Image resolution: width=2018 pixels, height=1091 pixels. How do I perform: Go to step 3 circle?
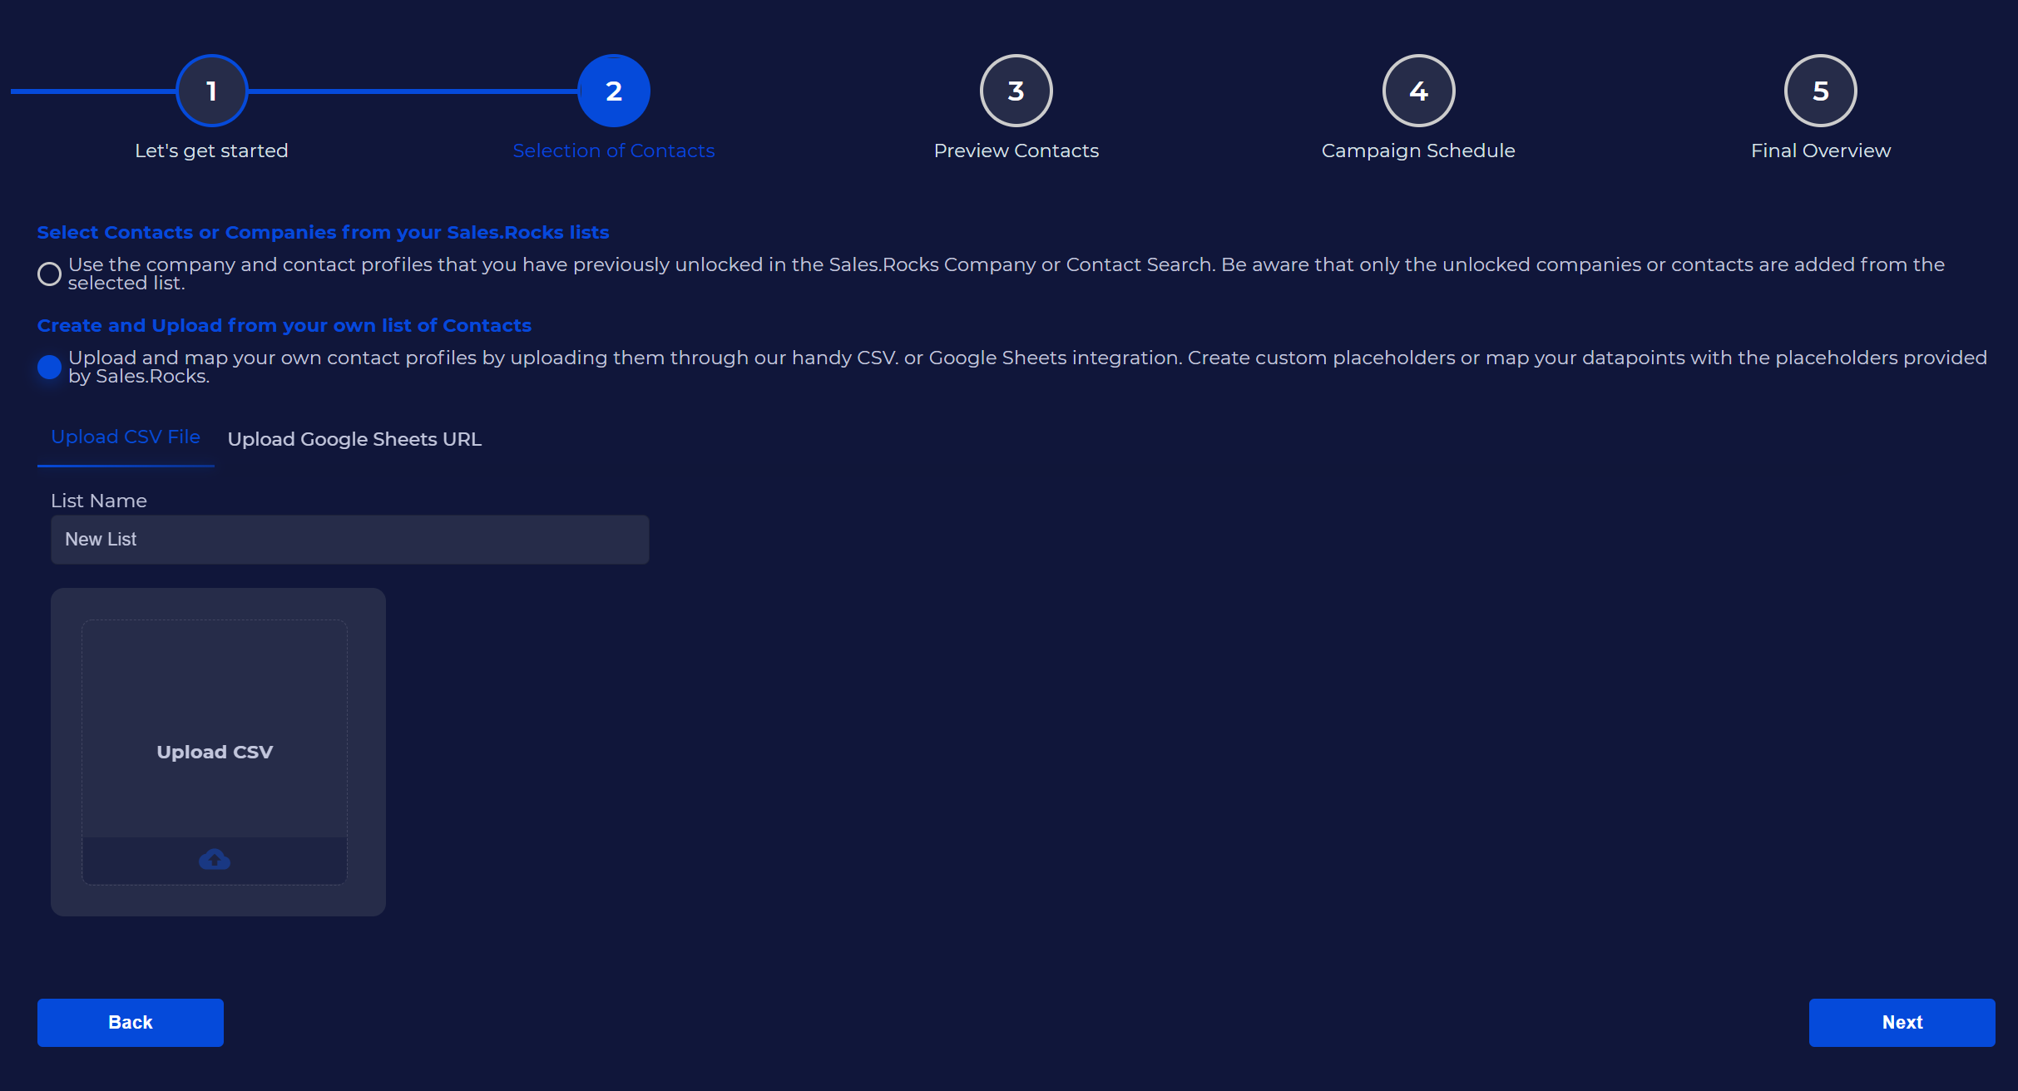[1016, 91]
